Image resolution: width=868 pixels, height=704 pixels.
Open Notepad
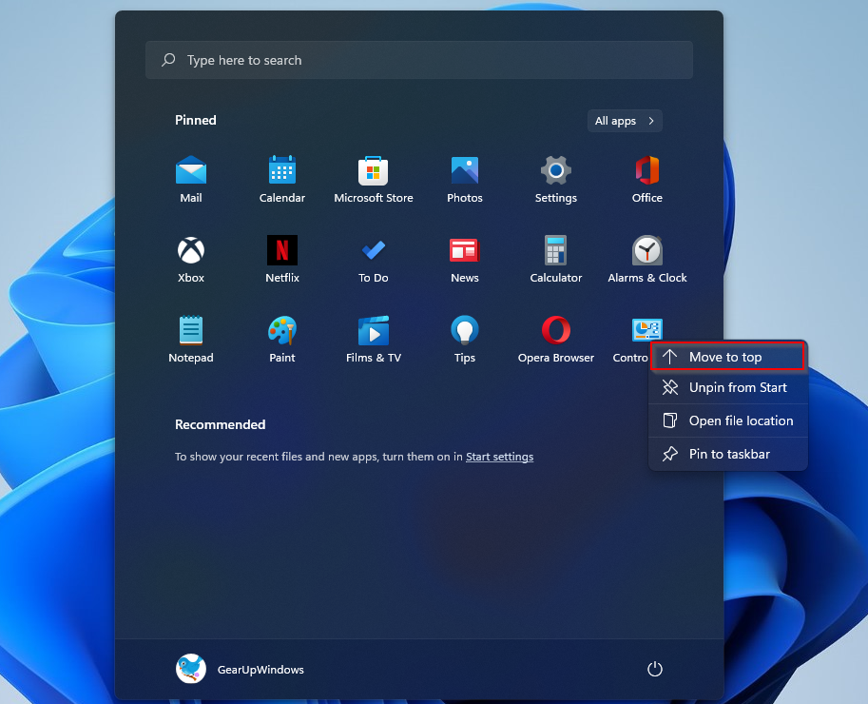[190, 339]
